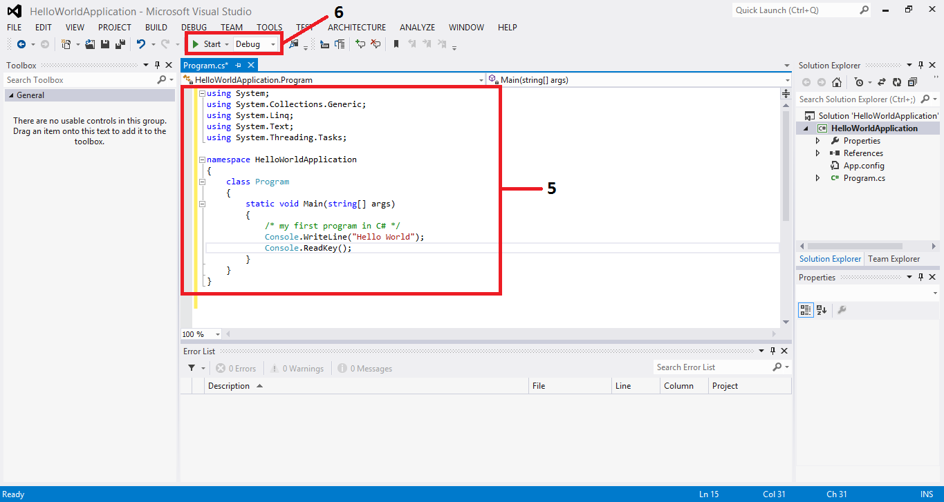This screenshot has height=502, width=944.
Task: Click the Start button to run the program
Action: [209, 44]
